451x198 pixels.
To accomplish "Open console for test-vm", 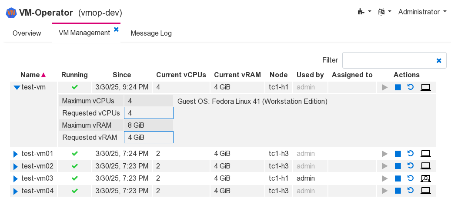I will (x=426, y=87).
